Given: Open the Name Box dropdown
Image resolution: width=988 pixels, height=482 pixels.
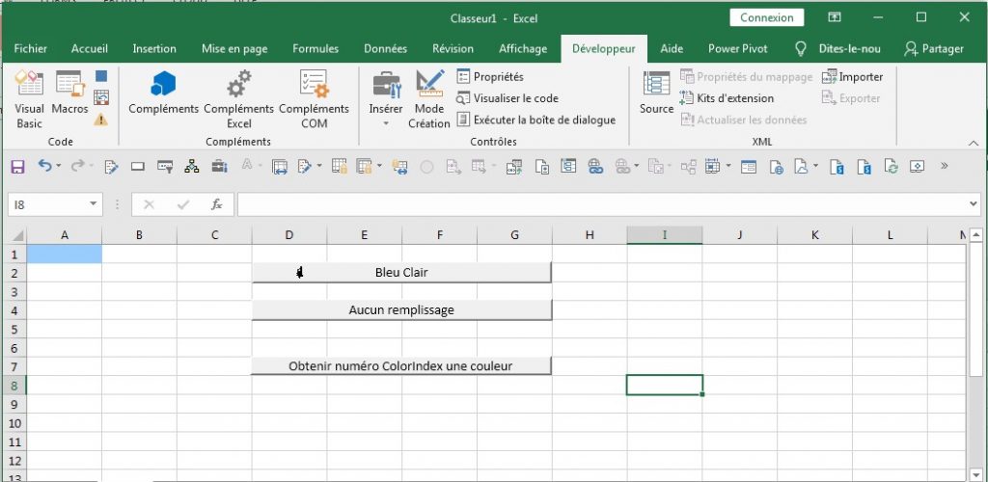Looking at the screenshot, I should [94, 203].
